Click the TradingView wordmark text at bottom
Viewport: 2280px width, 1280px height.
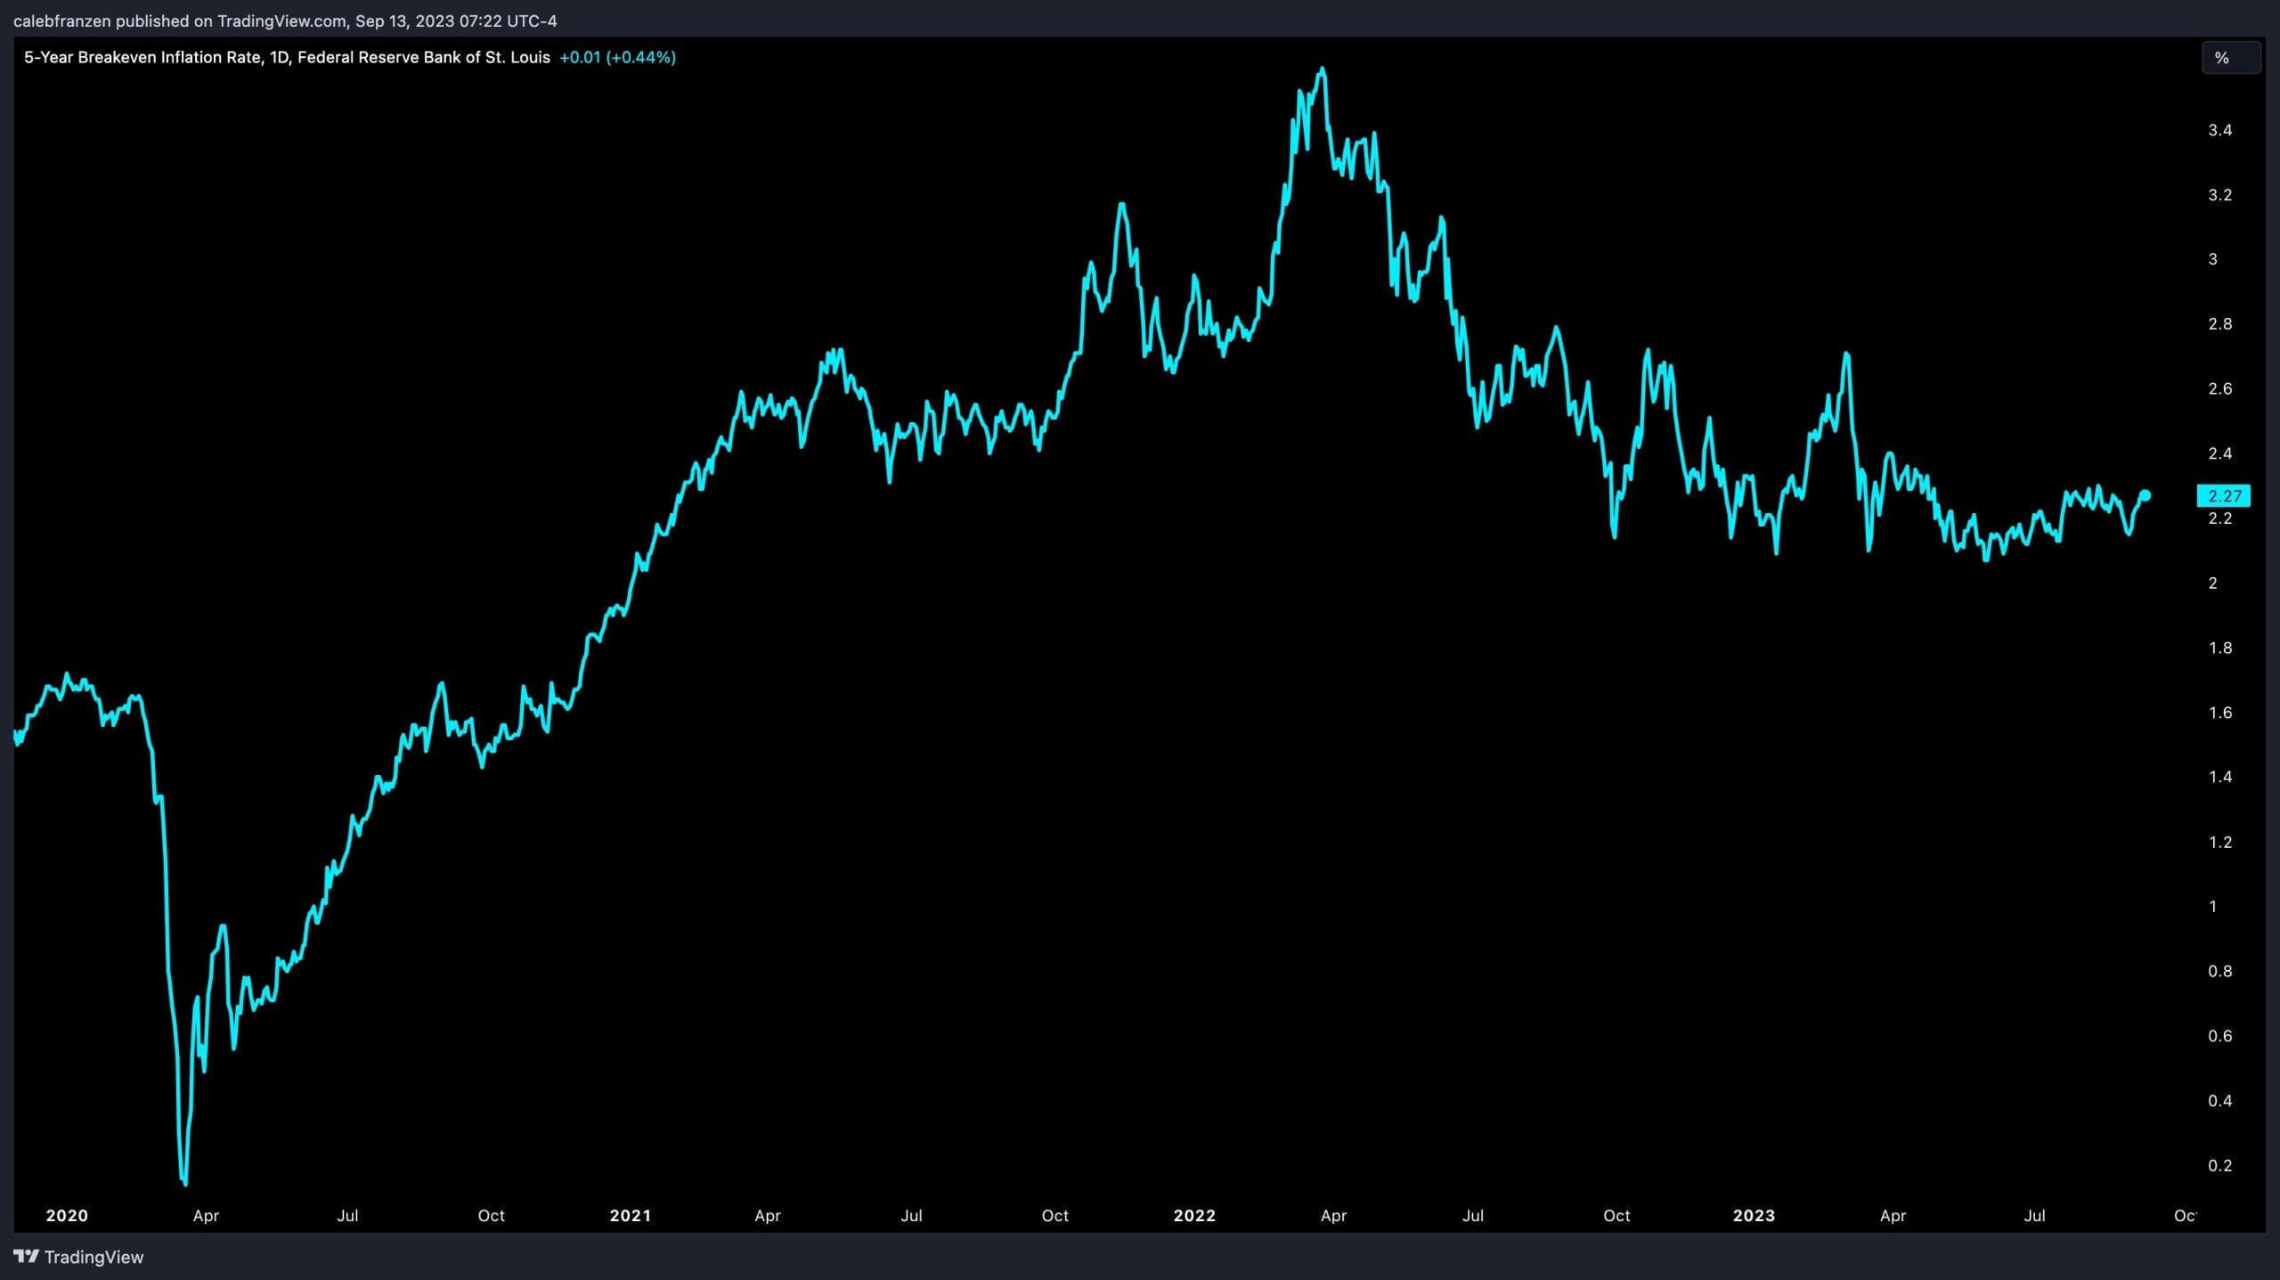click(x=94, y=1257)
